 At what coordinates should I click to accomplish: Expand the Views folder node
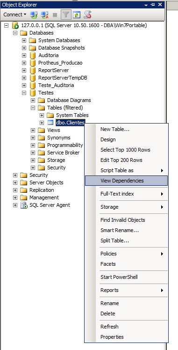tap(33, 130)
